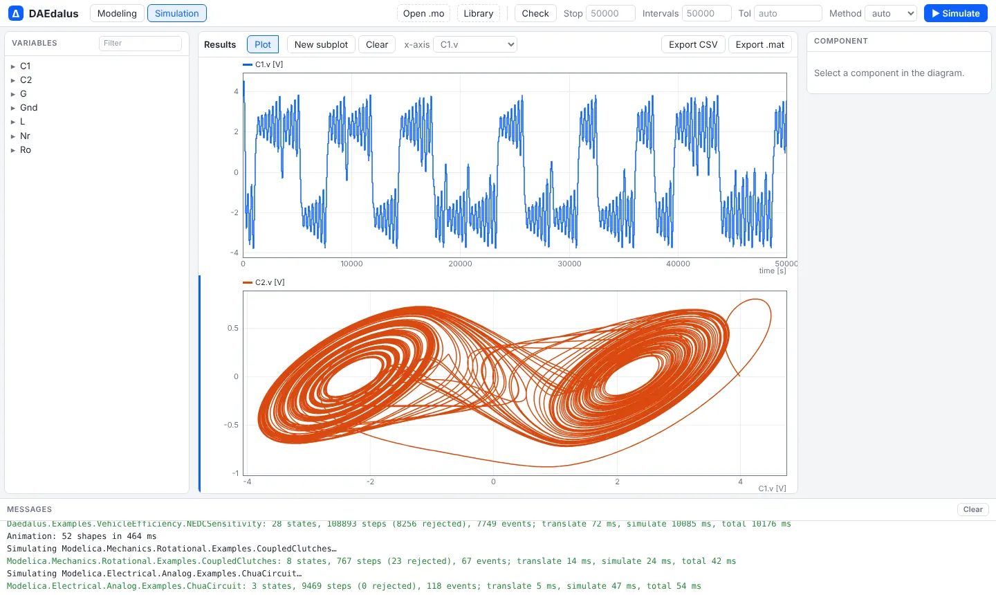The width and height of the screenshot is (996, 595).
Task: Open a .mo file
Action: [423, 13]
